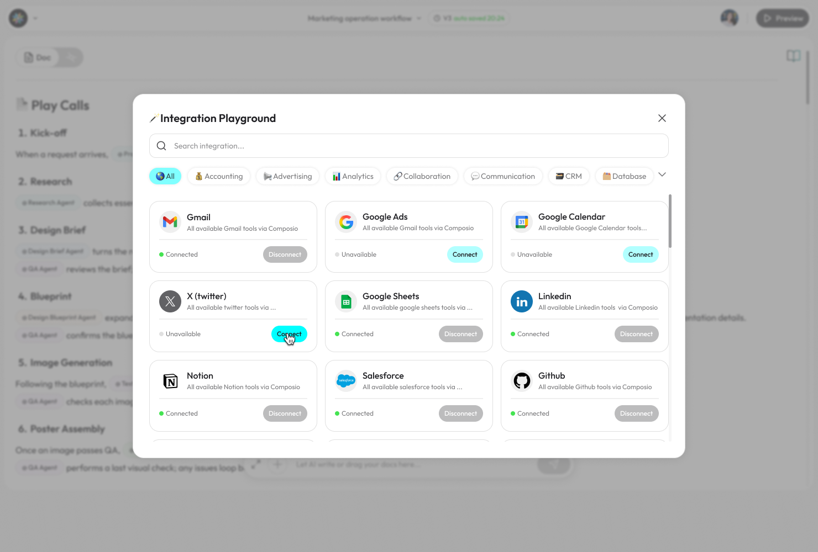Open the Marketing operation workflow title dropdown
The image size is (818, 552).
coord(364,18)
